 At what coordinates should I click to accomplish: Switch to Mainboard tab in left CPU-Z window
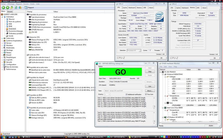click(132, 8)
